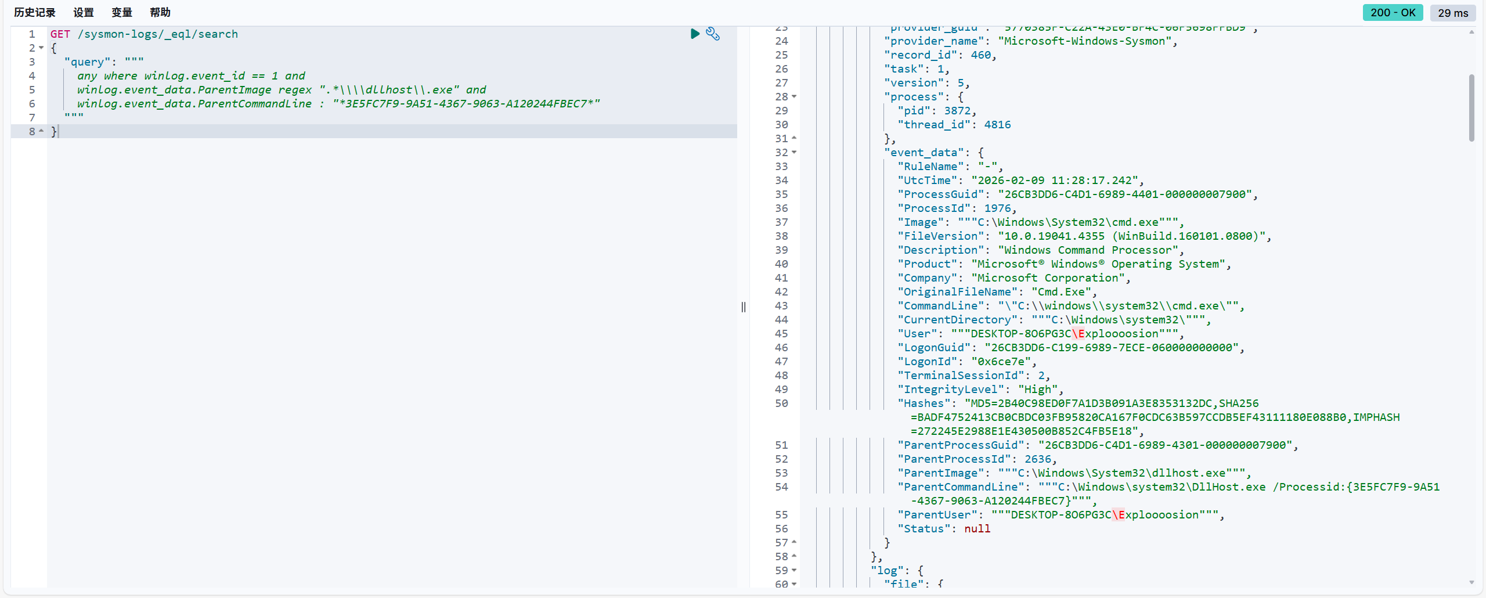
Task: Click the 200 - OK status badge
Action: point(1393,13)
